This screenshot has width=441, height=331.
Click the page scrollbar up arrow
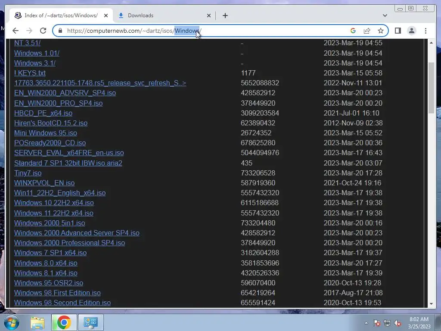(x=431, y=43)
